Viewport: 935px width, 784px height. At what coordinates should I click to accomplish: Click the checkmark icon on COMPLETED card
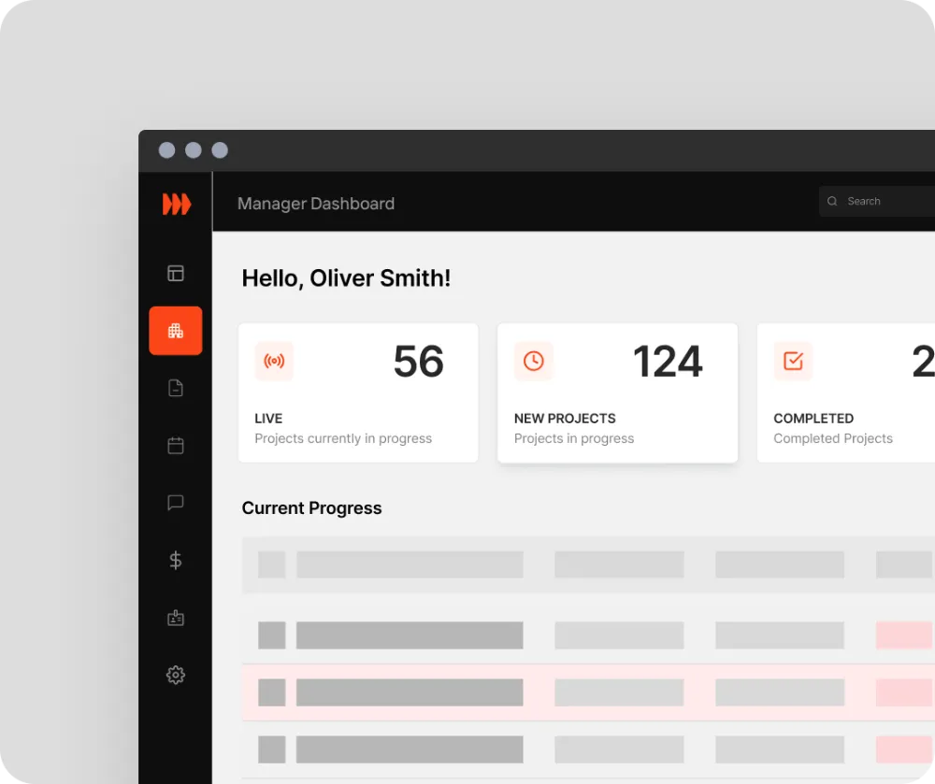(793, 362)
